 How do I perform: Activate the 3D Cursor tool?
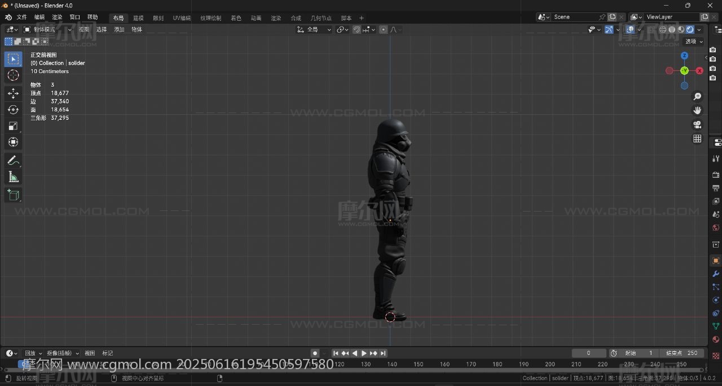[x=13, y=75]
